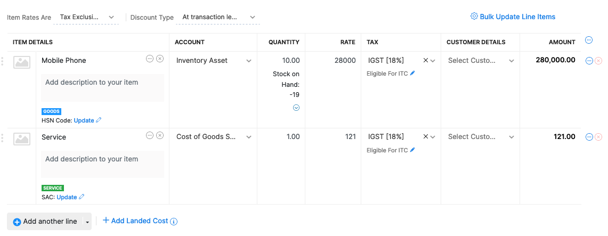Update the HSN Code for Mobile Phone
Screen dimensions: 608x236
pyautogui.click(x=84, y=120)
